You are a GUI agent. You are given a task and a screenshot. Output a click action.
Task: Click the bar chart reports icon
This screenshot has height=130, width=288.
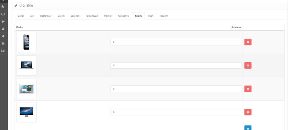pyautogui.click(x=3, y=51)
